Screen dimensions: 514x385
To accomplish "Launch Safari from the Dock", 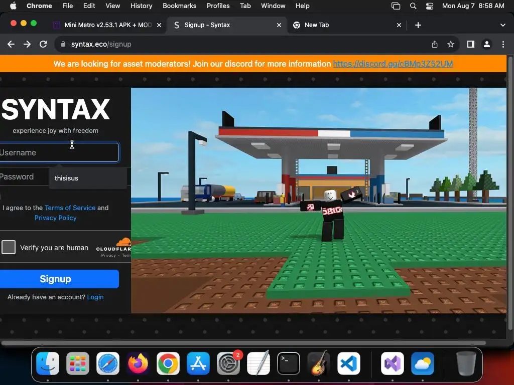I will pyautogui.click(x=108, y=363).
